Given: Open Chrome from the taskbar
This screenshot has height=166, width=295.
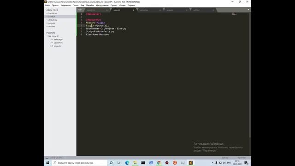Looking at the screenshot, I should [x=159, y=163].
